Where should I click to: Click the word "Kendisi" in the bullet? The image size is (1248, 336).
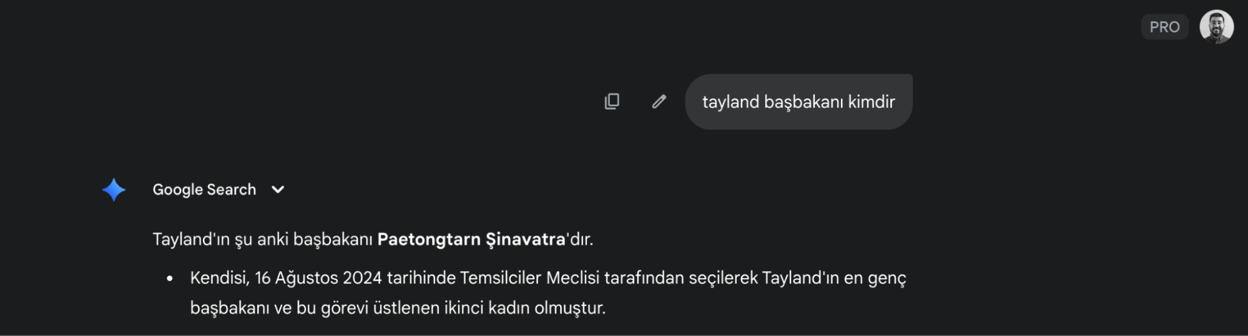pyautogui.click(x=219, y=278)
